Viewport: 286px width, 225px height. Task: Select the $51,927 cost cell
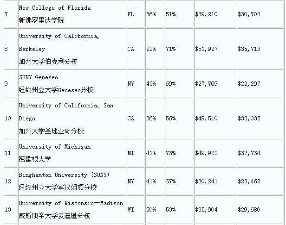click(x=207, y=49)
